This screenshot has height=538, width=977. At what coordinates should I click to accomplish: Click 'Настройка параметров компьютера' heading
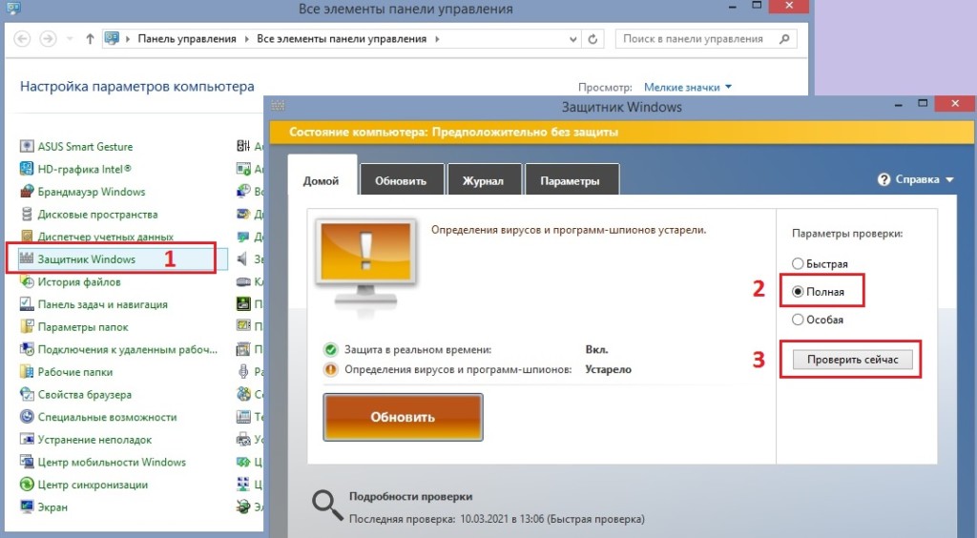tap(137, 87)
